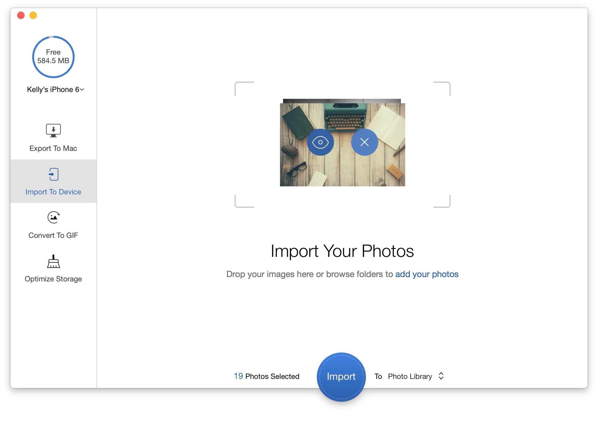Click the blue Import button
Image resolution: width=598 pixels, height=423 pixels.
[341, 377]
